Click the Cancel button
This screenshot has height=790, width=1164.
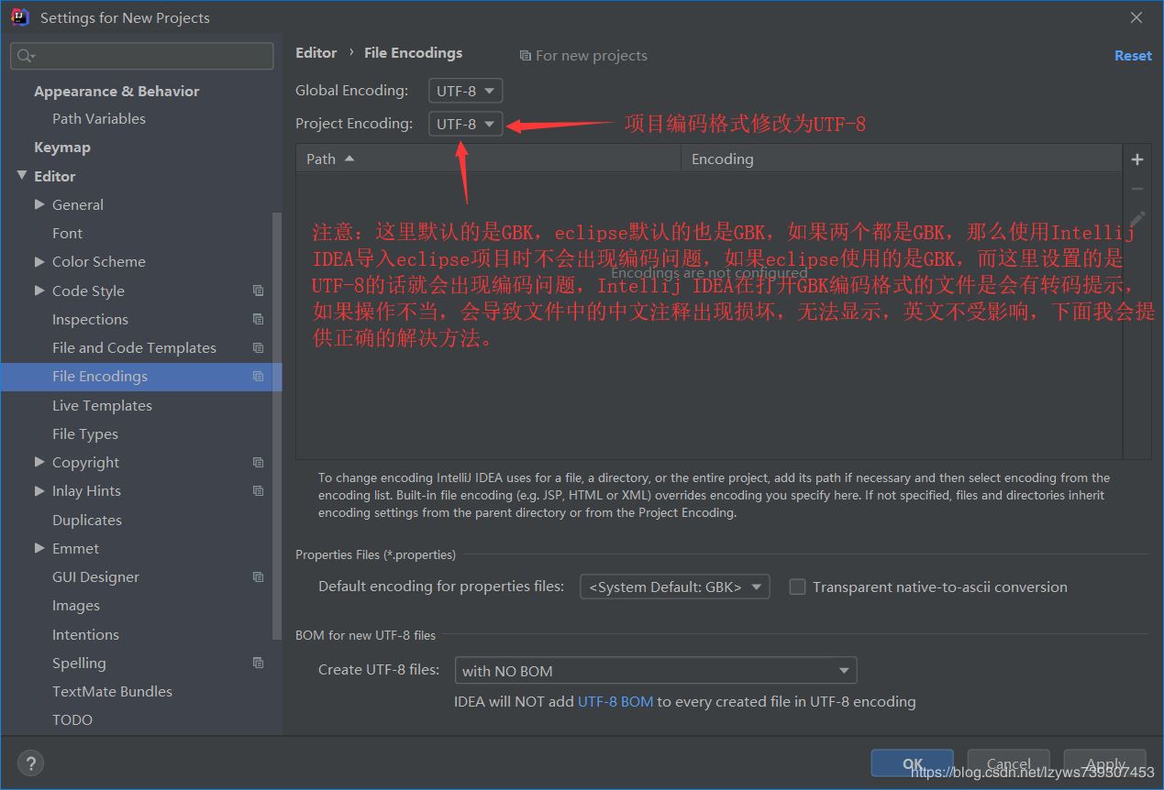(1009, 763)
